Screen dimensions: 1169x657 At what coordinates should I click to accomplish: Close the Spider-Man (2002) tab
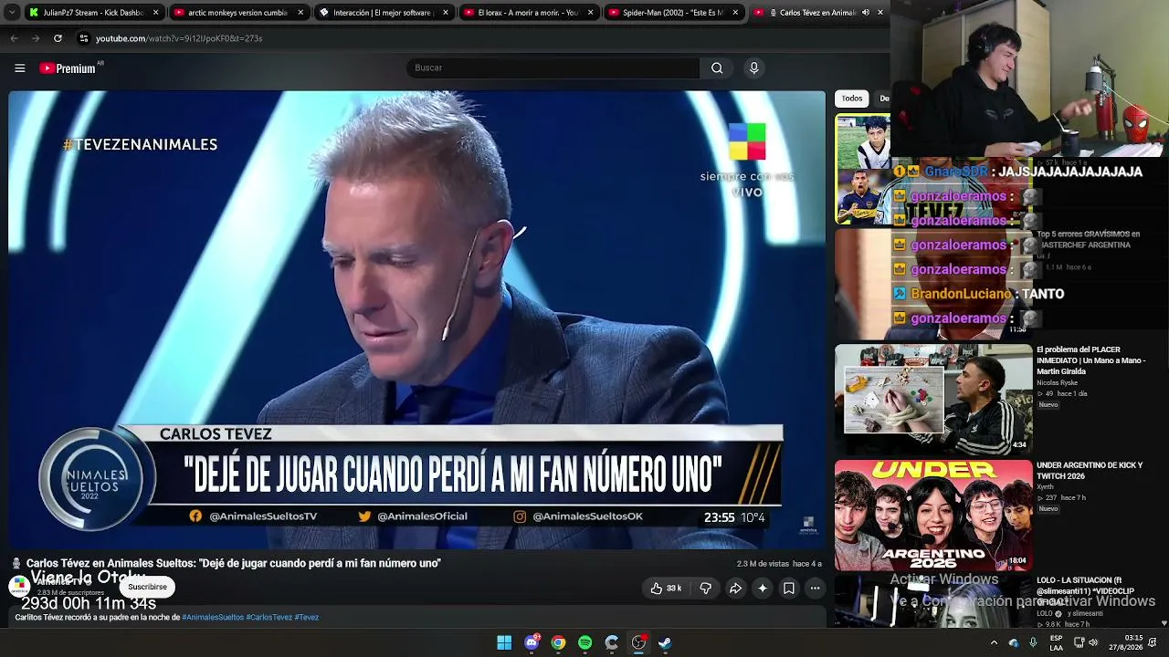click(x=735, y=13)
